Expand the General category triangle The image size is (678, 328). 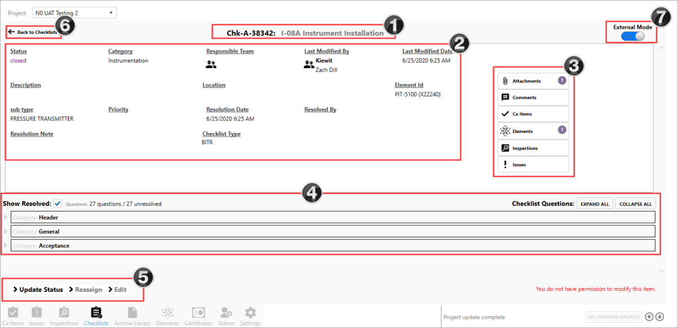tap(6, 231)
